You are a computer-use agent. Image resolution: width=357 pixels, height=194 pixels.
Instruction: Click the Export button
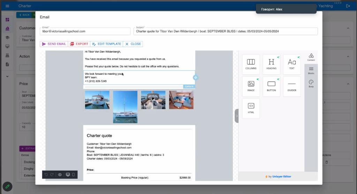79,44
